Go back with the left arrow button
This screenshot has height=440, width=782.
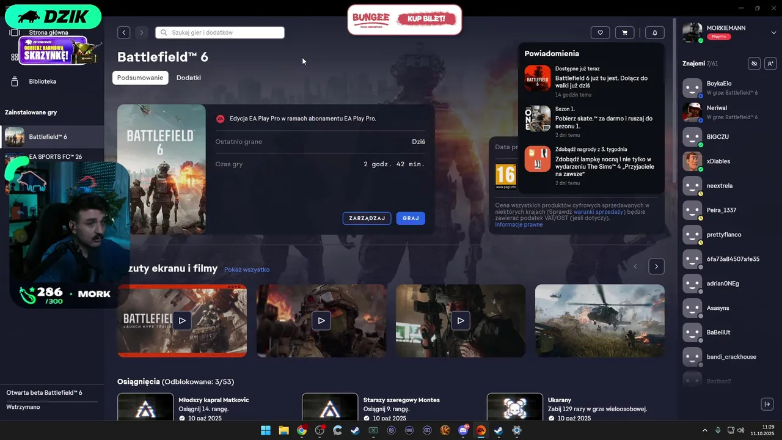click(124, 32)
